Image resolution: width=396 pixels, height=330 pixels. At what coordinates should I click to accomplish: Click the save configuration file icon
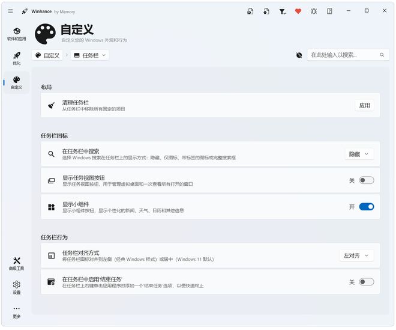pos(250,11)
